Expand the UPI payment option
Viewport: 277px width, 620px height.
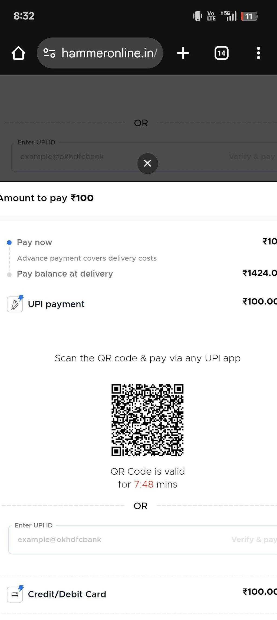tap(56, 304)
